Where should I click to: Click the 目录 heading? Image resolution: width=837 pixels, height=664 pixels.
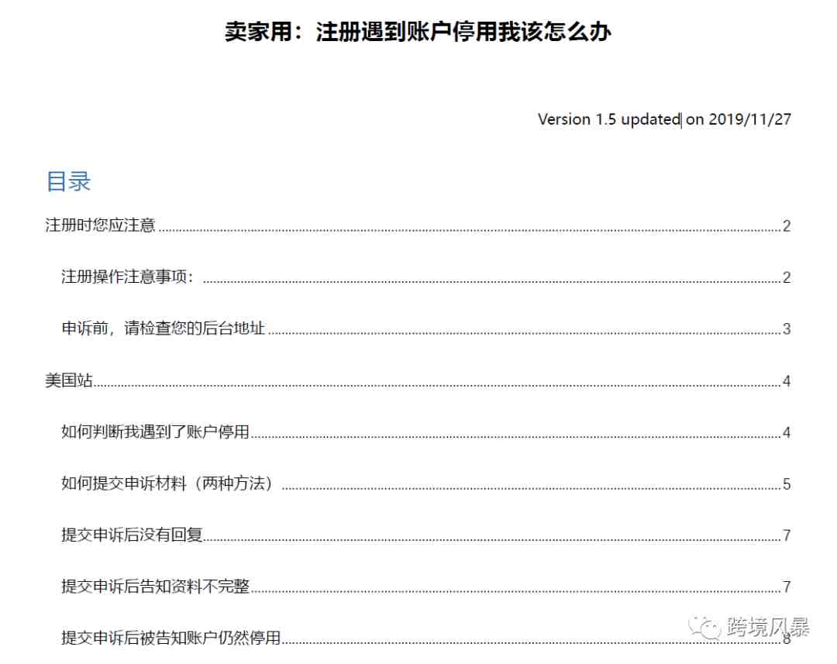click(68, 181)
